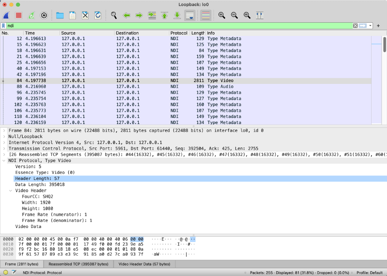Collapse the NDI Protocol tree
The width and height of the screenshot is (387, 276).
pyautogui.click(x=4, y=160)
